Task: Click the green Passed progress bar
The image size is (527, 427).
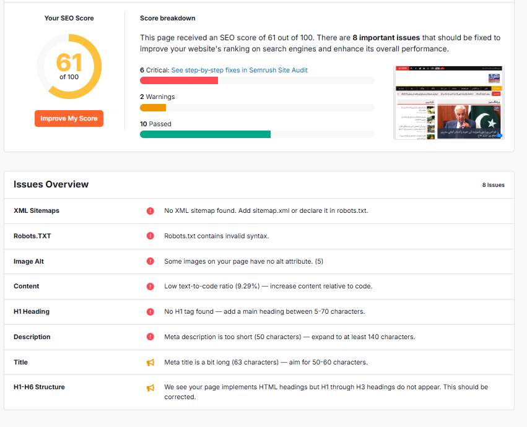Action: pyautogui.click(x=205, y=134)
